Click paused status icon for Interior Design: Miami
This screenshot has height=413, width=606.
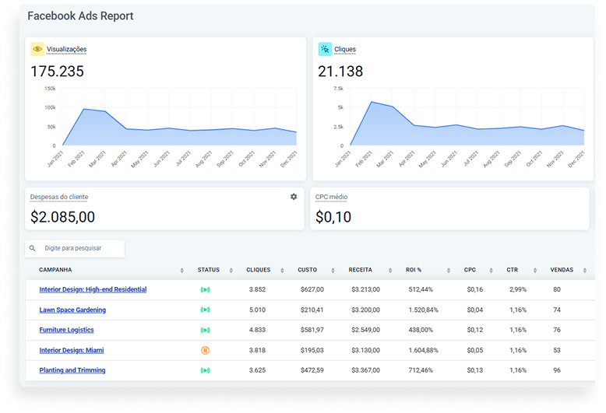tap(205, 351)
